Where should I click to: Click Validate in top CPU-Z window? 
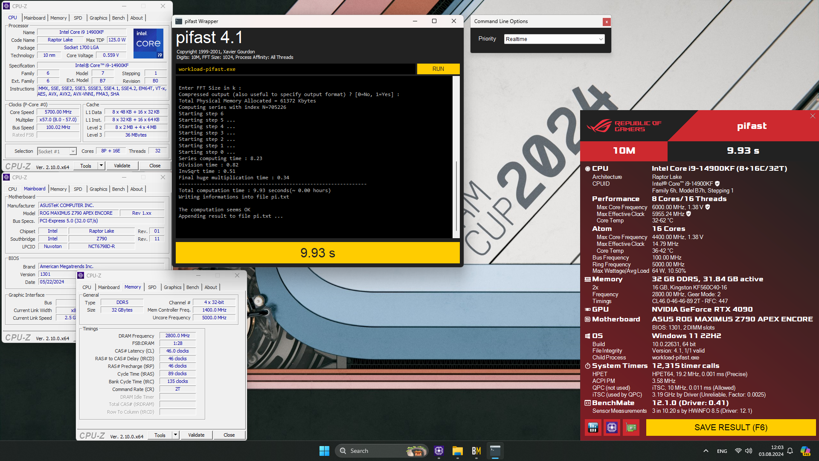pyautogui.click(x=122, y=166)
